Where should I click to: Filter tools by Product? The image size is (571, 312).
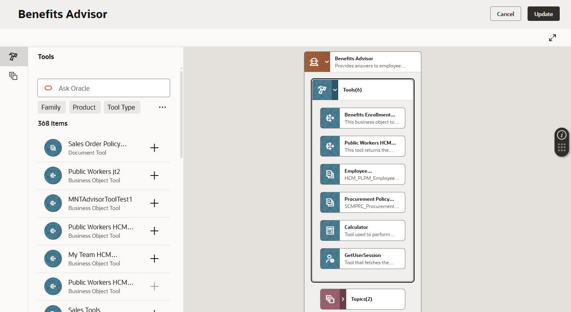click(84, 107)
